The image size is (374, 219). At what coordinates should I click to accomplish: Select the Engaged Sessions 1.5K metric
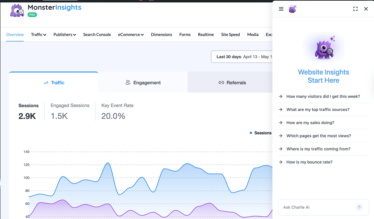(70, 111)
